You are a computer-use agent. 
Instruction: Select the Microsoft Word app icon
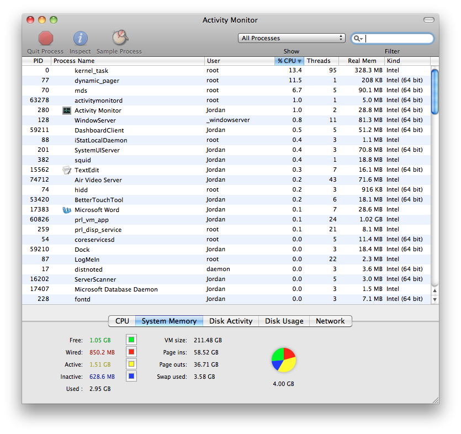pyautogui.click(x=67, y=210)
